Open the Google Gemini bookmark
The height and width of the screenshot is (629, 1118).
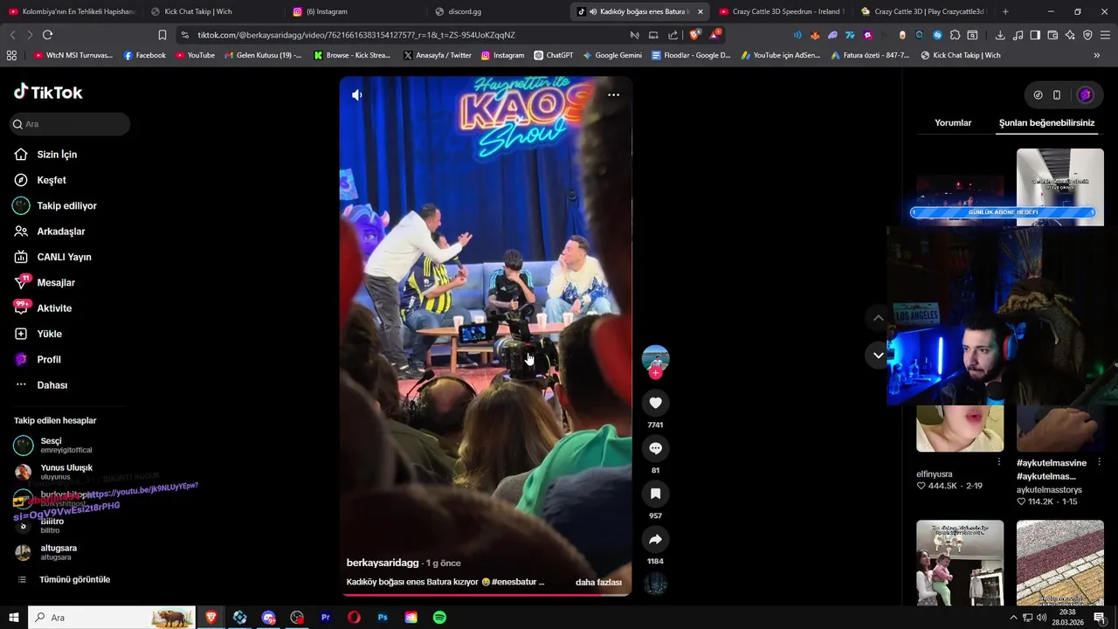(612, 55)
